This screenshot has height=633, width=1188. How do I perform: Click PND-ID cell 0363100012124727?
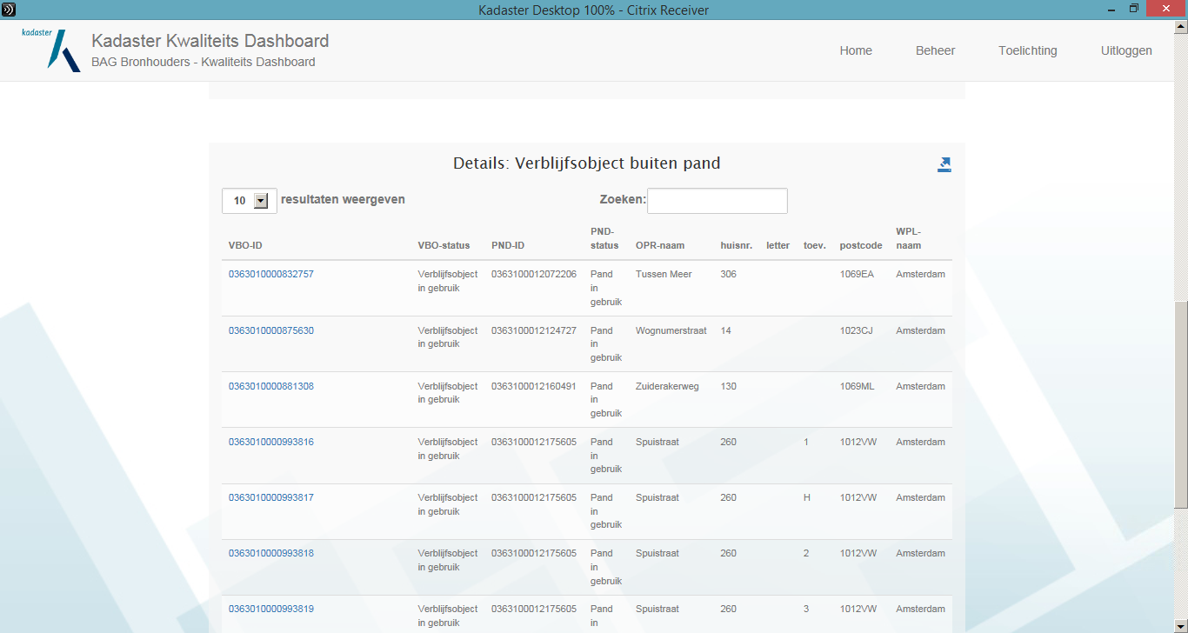pos(534,330)
